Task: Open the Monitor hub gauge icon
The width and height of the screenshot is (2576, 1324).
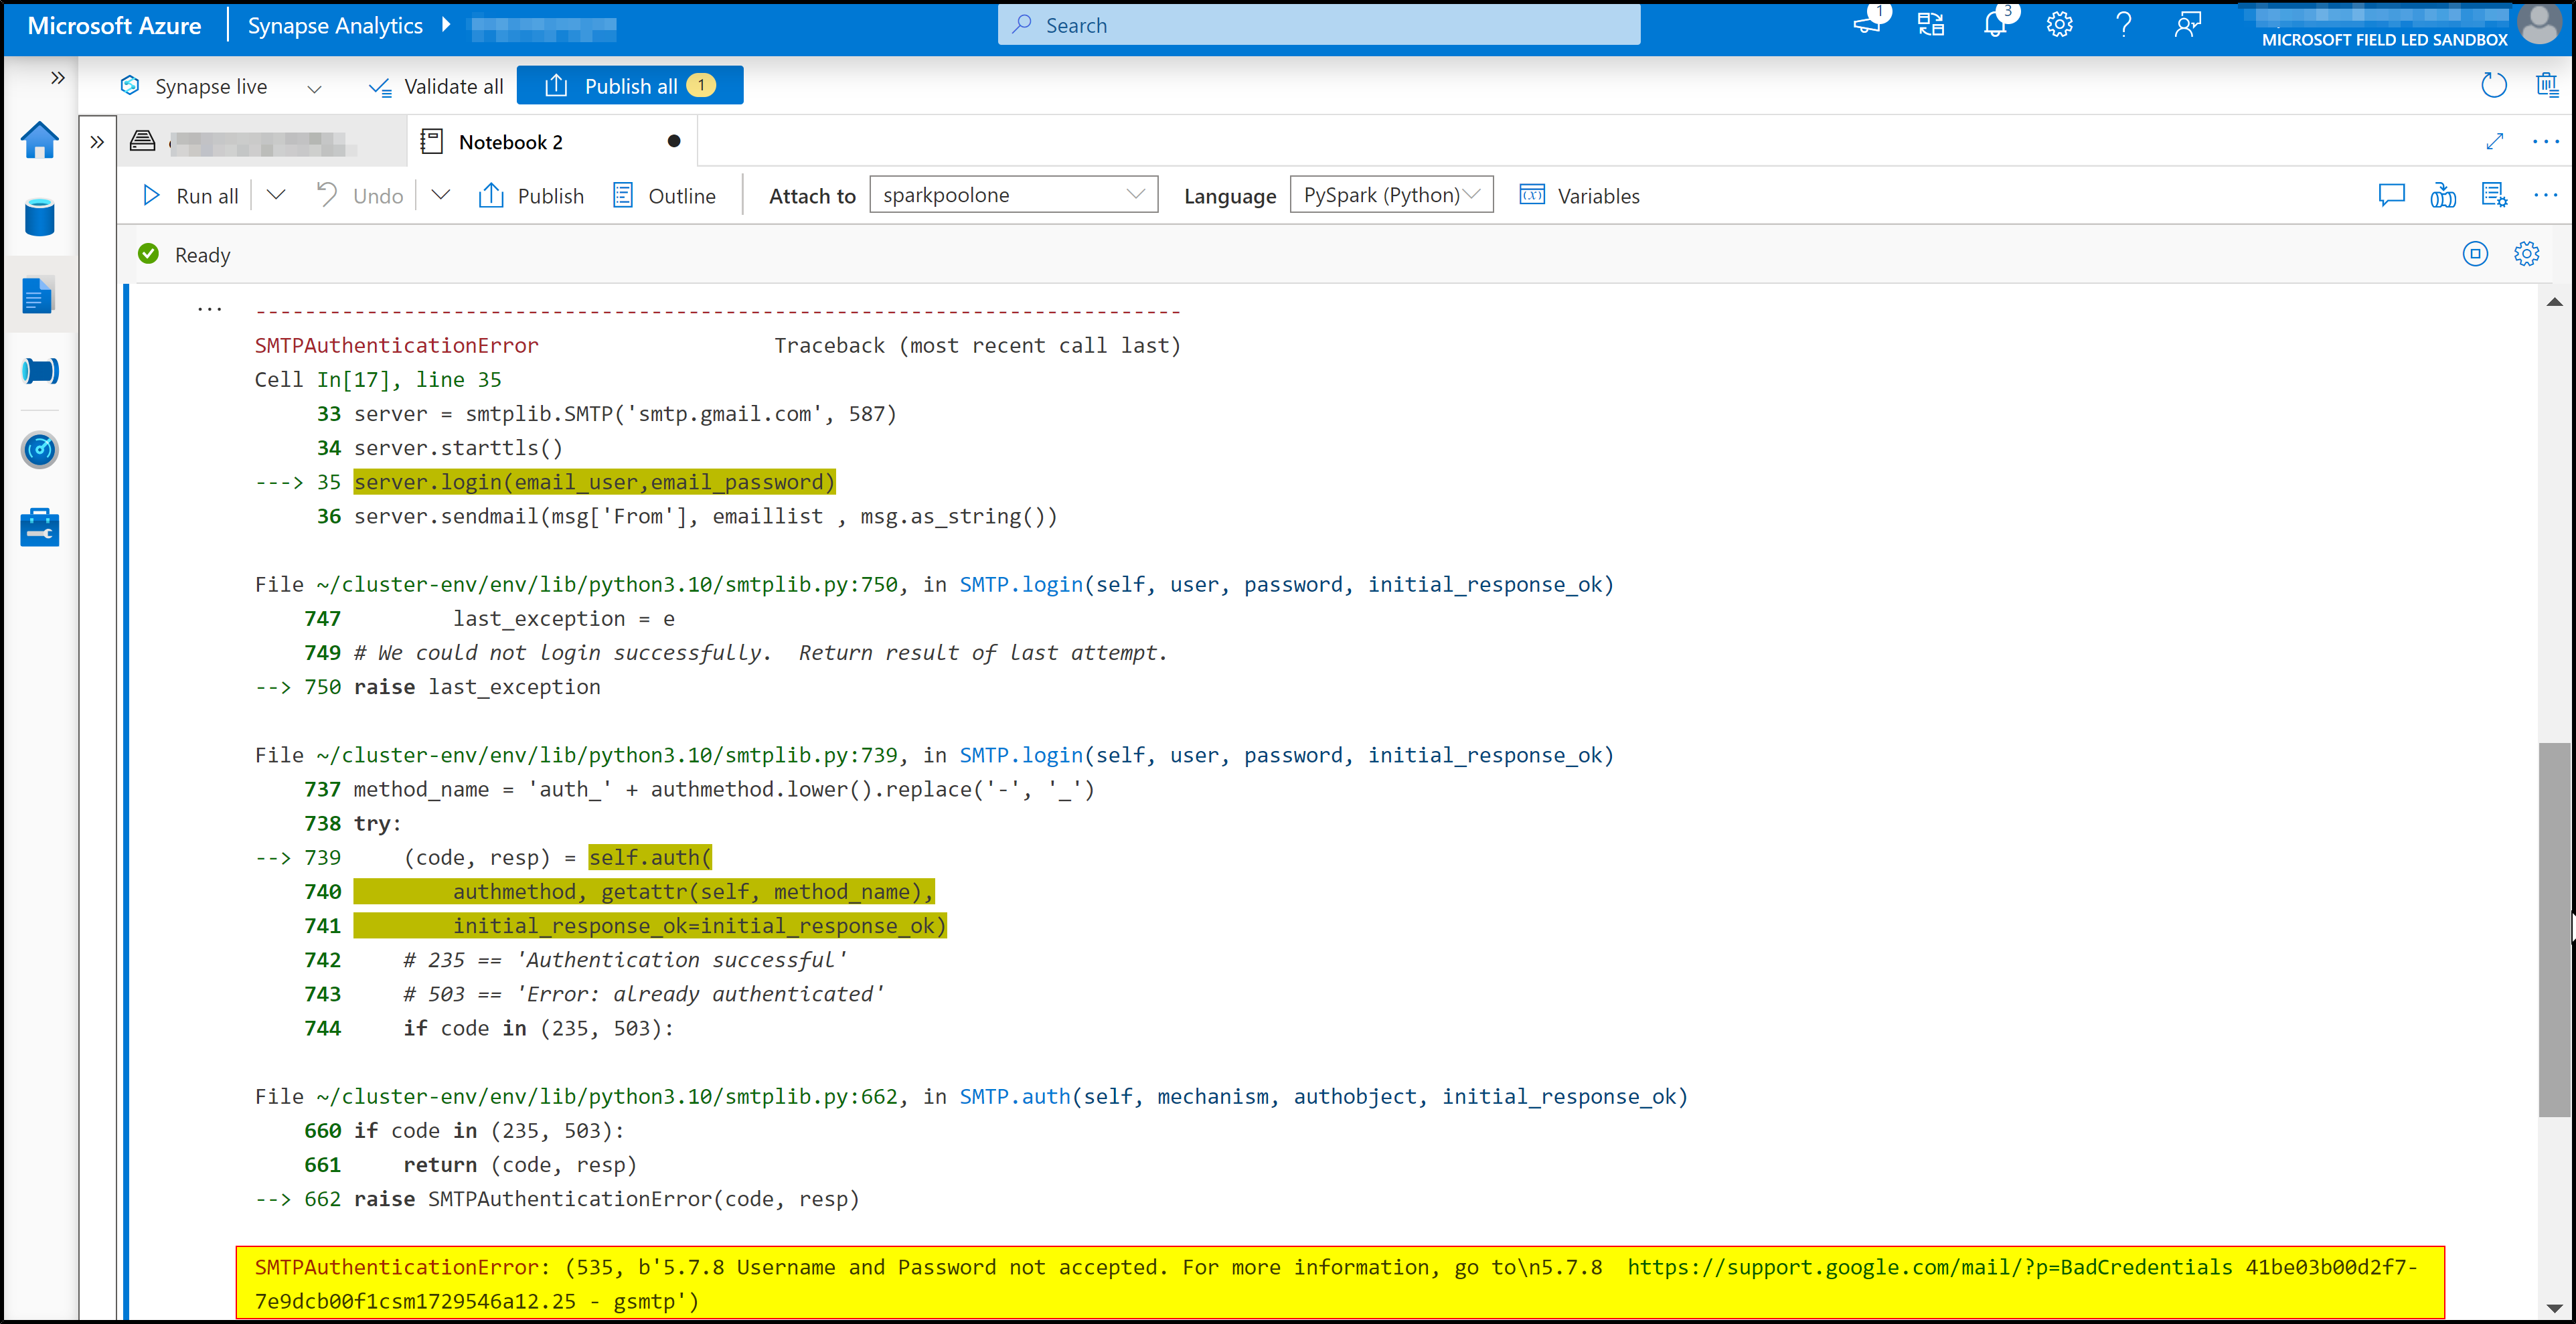Action: tap(39, 449)
